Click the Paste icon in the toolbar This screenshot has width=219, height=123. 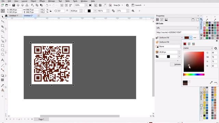point(41,5)
